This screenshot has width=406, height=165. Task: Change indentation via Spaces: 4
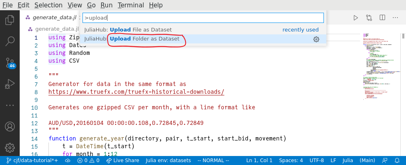tap(291, 160)
